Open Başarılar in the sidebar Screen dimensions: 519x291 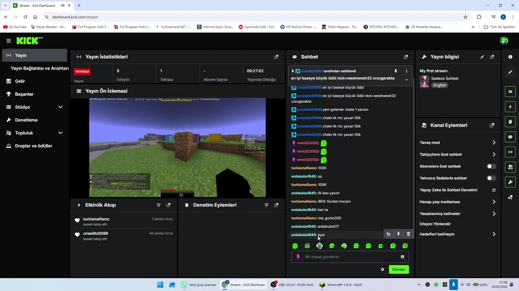35,94
